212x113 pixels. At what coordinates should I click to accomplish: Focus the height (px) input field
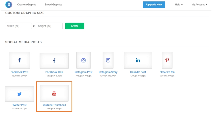coord(49,26)
